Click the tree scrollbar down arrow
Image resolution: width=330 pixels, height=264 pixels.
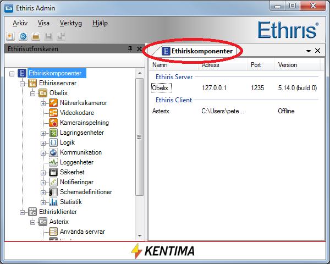pyautogui.click(x=140, y=236)
